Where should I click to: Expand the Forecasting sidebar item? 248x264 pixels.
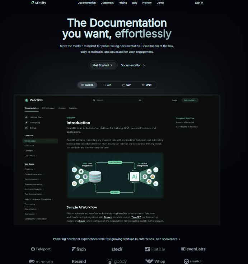click(x=31, y=204)
